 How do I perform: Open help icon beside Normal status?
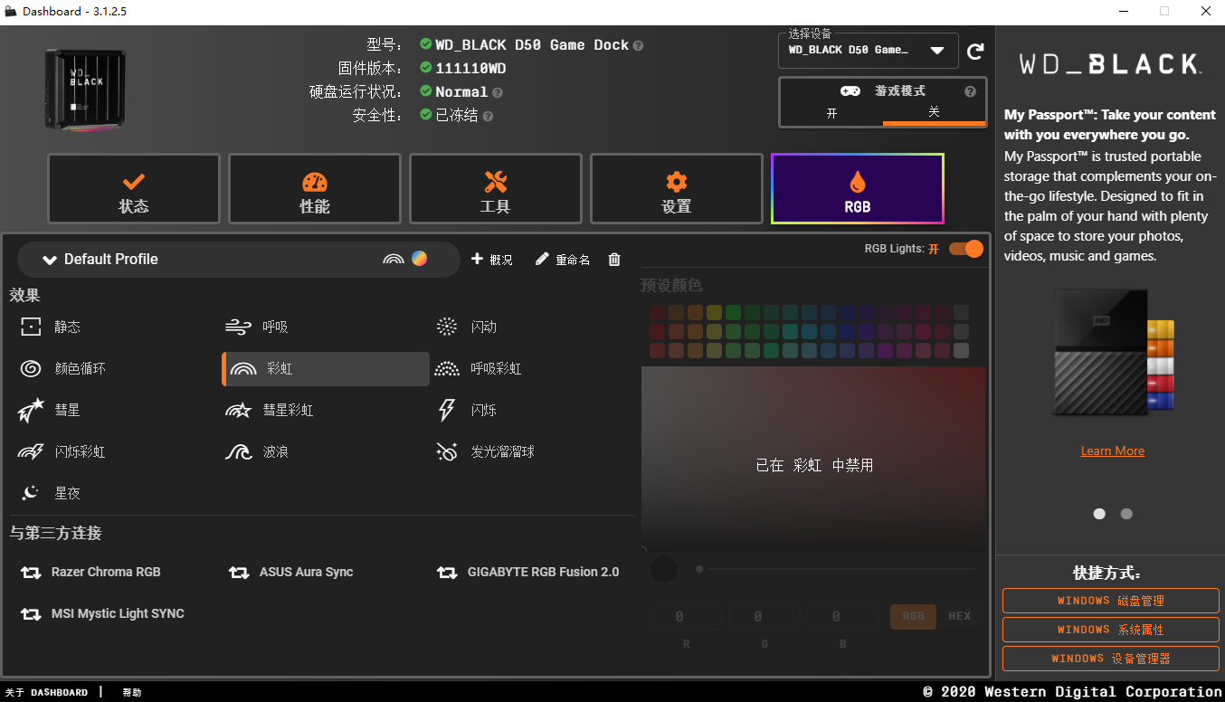pyautogui.click(x=498, y=92)
